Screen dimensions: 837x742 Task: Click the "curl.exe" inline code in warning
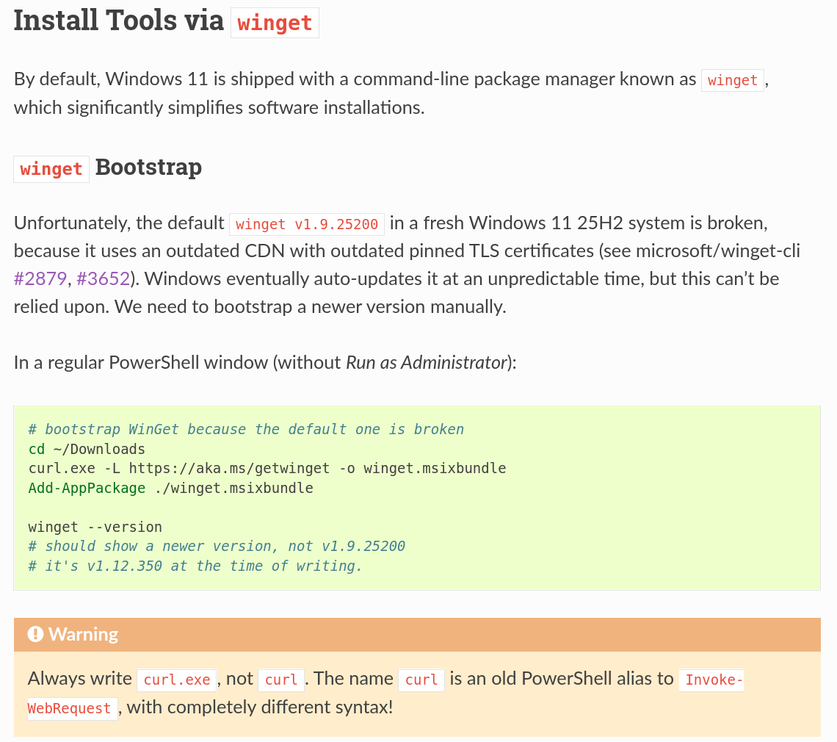[x=177, y=680]
